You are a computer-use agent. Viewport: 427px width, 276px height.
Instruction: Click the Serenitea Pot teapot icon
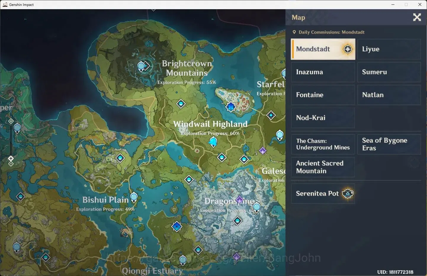348,194
